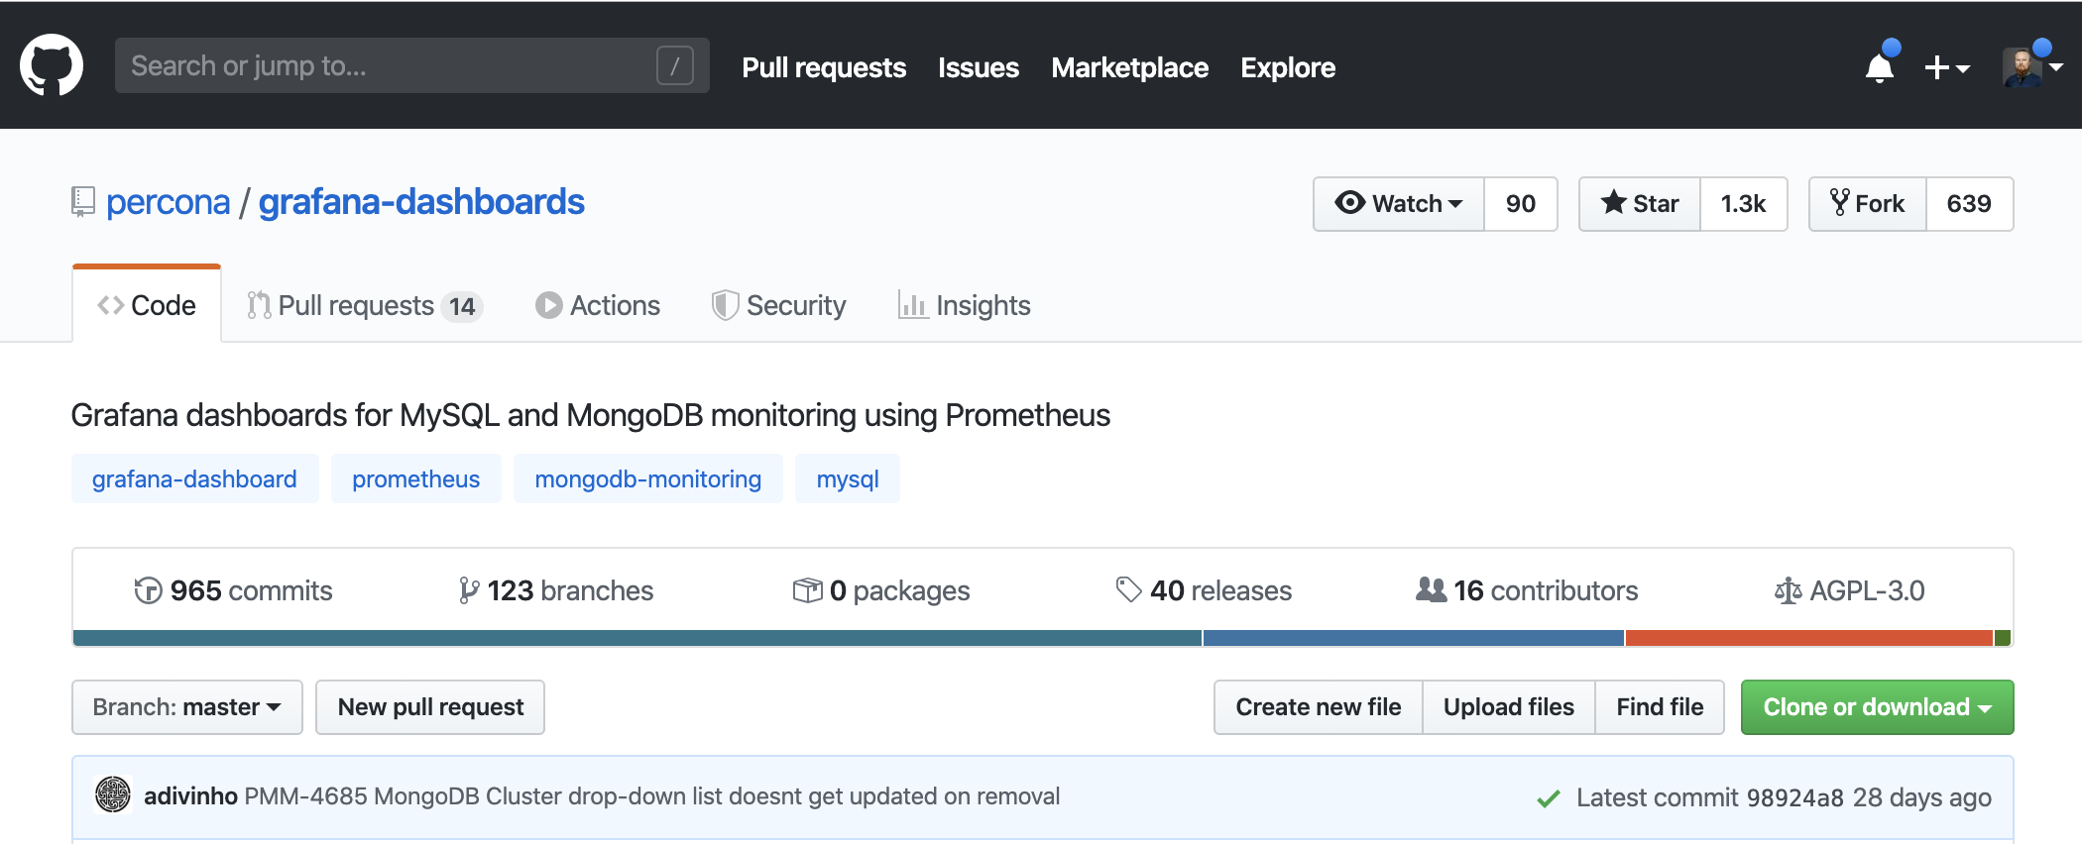Switch to the Security tab
The width and height of the screenshot is (2082, 844).
[x=779, y=305]
